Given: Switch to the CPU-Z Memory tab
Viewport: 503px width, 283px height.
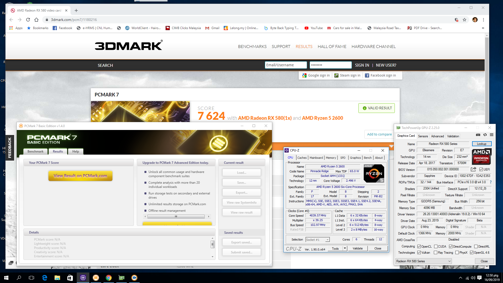Looking at the screenshot, I should pos(331,158).
